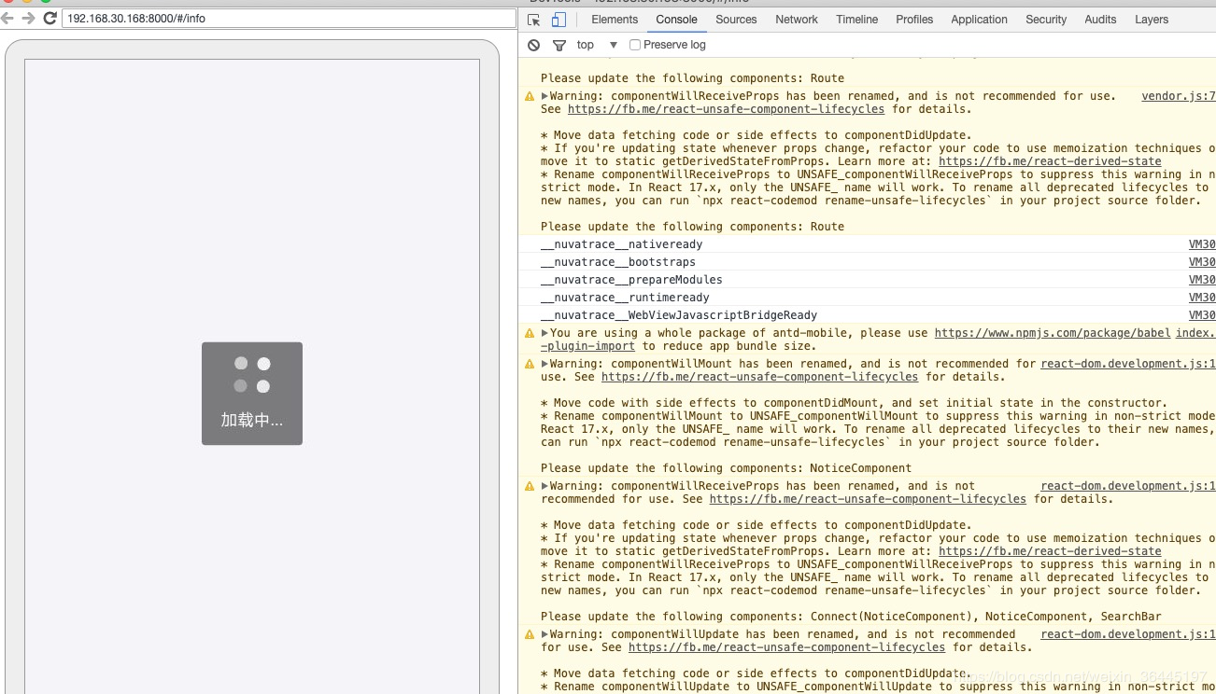The height and width of the screenshot is (694, 1216).
Task: Open the top execution context dropdown
Action: coord(598,45)
